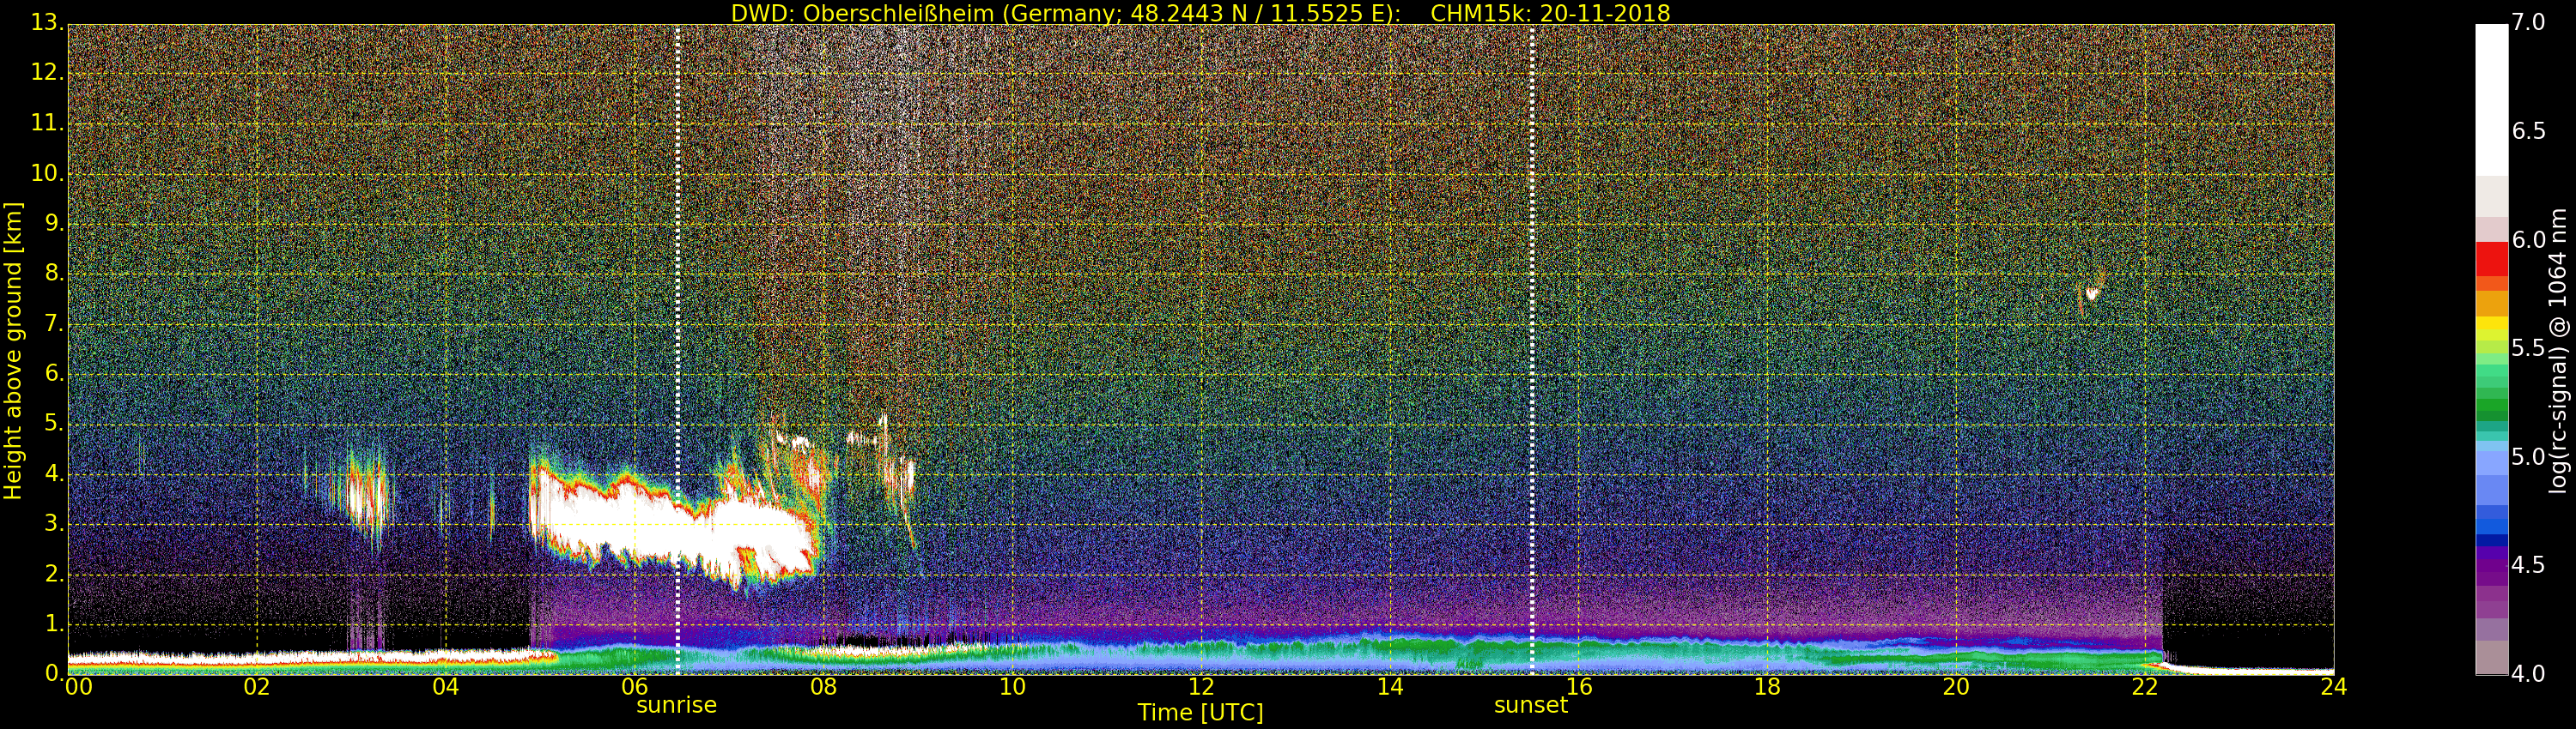Click the sunrise label below the time axis

(676, 705)
